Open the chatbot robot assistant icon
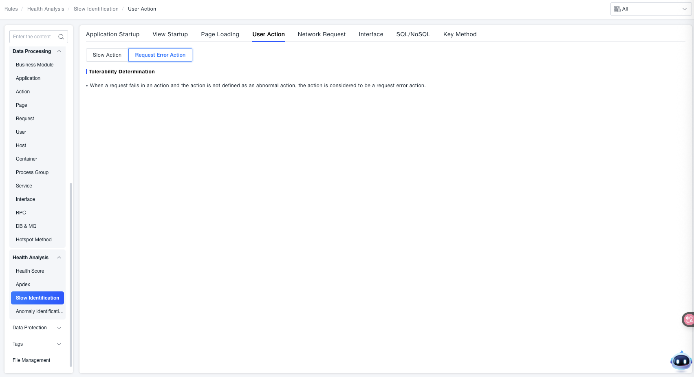694x377 pixels. (x=681, y=361)
